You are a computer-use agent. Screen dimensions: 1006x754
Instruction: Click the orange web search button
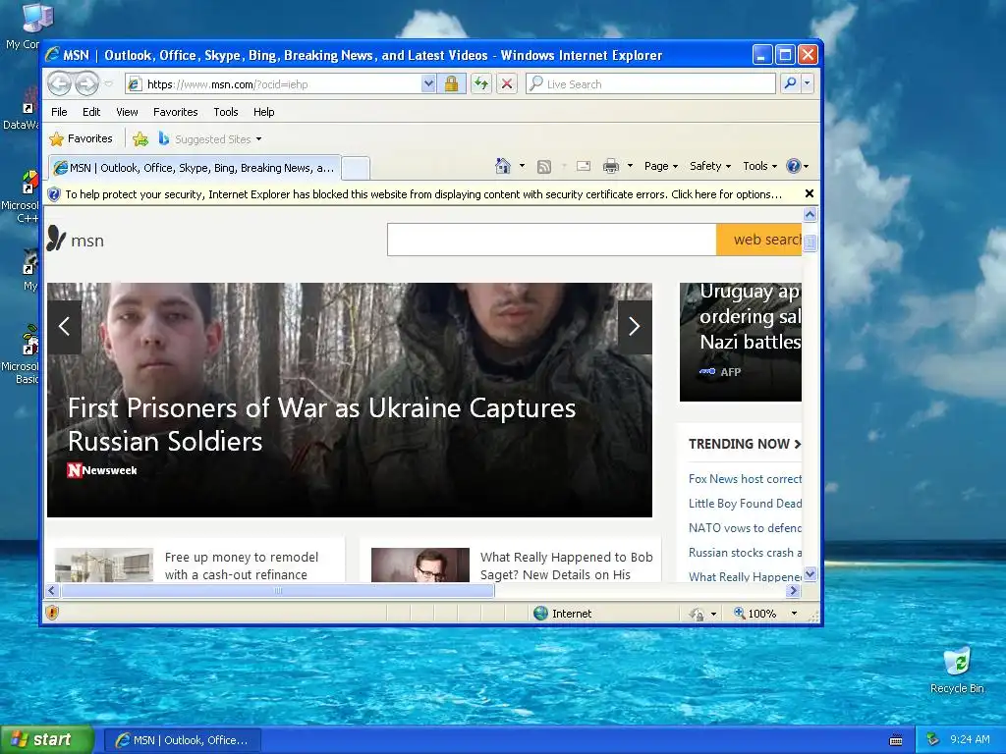click(759, 240)
